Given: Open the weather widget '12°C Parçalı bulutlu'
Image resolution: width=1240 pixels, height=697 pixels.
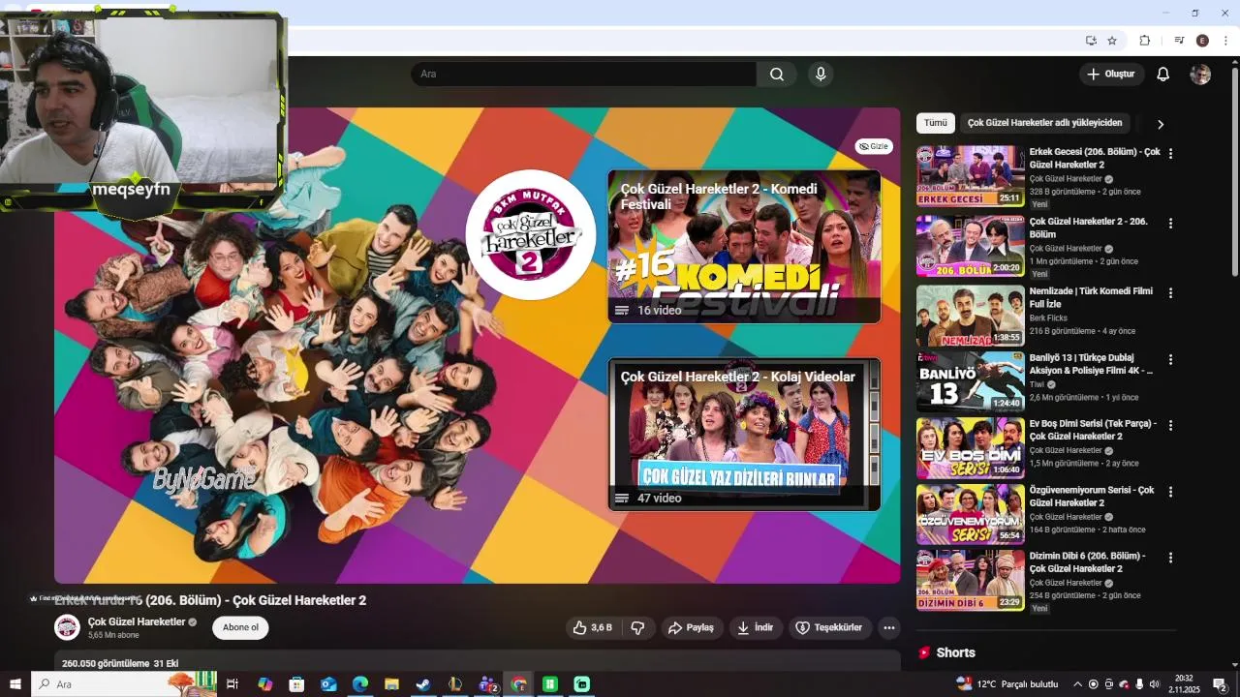Looking at the screenshot, I should pos(1007,684).
